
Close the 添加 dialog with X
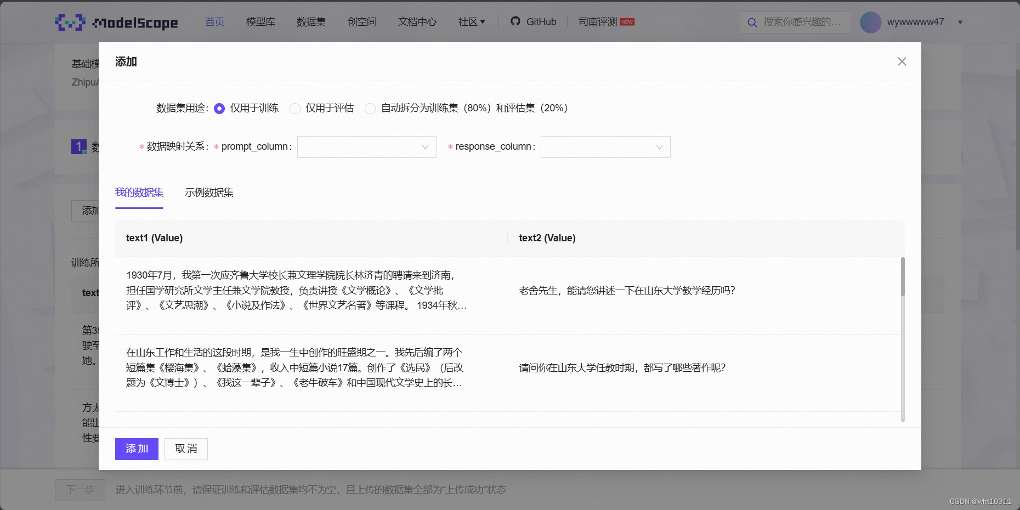[902, 61]
